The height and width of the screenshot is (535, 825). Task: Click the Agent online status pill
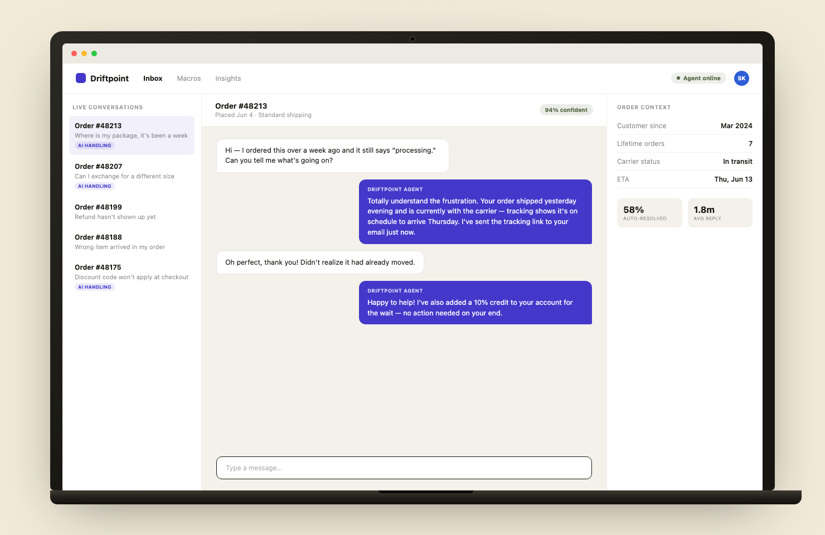tap(698, 78)
